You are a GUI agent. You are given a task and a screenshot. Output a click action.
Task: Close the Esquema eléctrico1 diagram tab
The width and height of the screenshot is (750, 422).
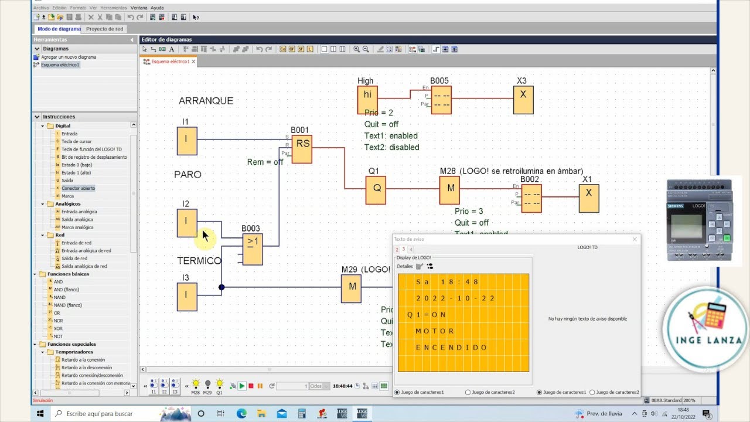pyautogui.click(x=193, y=61)
